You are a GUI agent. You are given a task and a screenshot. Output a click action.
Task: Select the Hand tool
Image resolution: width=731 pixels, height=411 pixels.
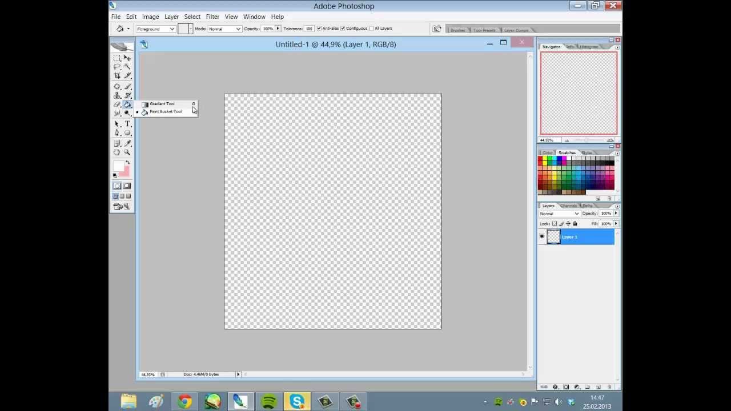tap(117, 152)
